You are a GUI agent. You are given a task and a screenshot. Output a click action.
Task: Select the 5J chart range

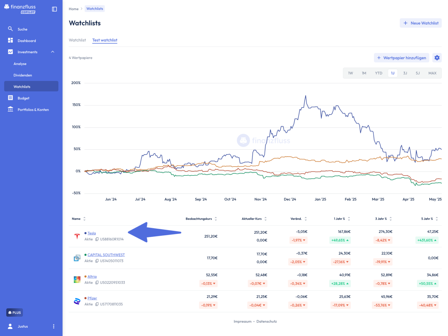pos(418,73)
